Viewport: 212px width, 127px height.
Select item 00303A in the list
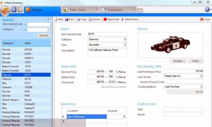26,50
